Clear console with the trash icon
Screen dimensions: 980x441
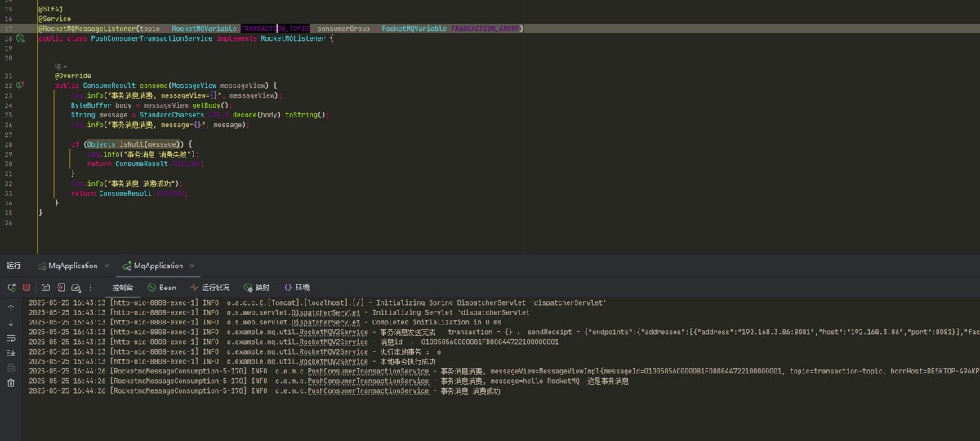pyautogui.click(x=11, y=383)
